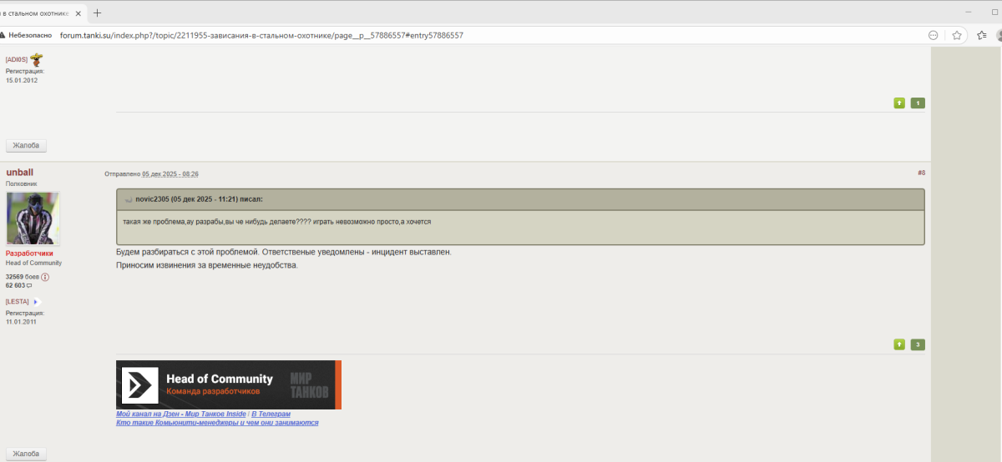Report the first post via Жалоба button

tap(26, 146)
